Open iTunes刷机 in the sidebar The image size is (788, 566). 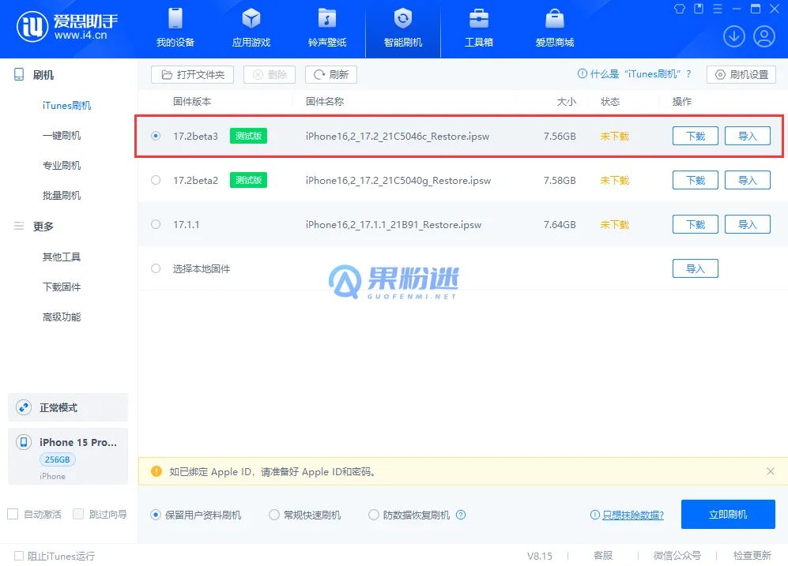[x=67, y=105]
